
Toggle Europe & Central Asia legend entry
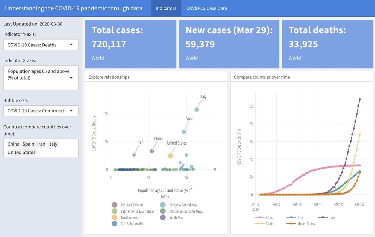178,205
